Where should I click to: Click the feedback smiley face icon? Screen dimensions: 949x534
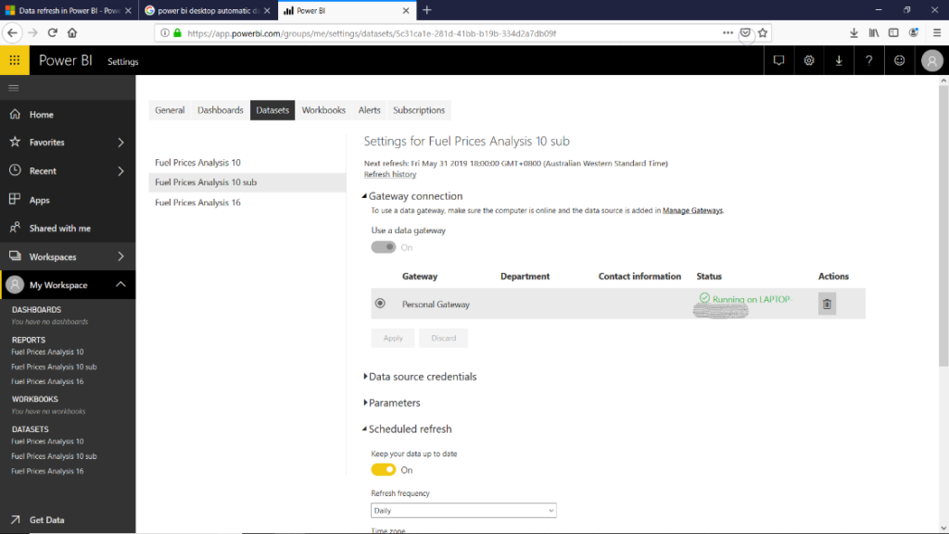[x=899, y=61]
